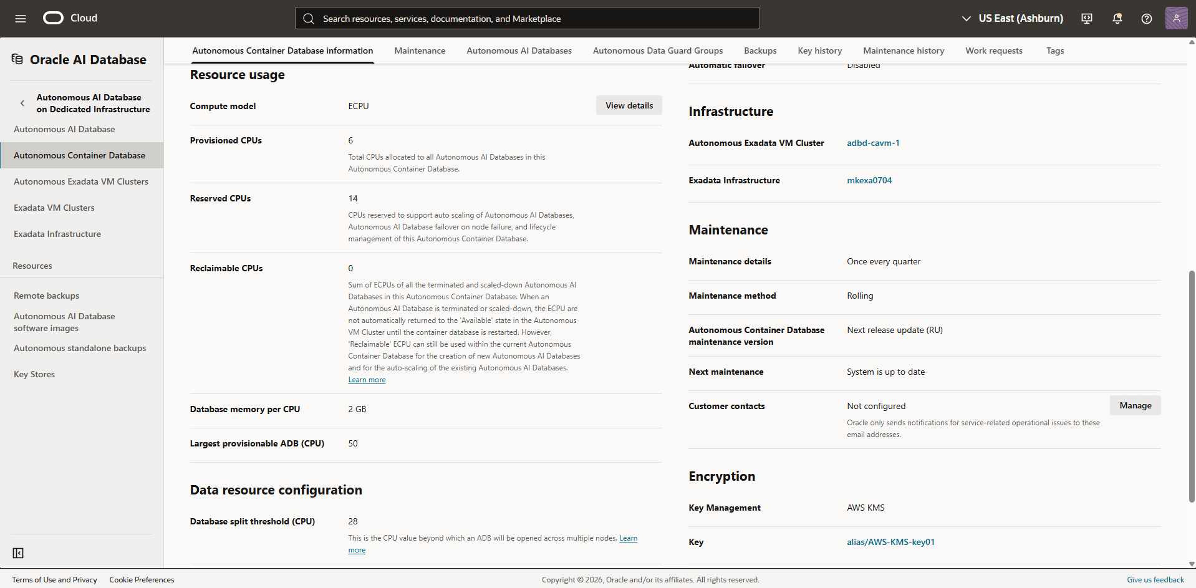The image size is (1196, 588).
Task: Open the user profile avatar menu
Action: [x=1176, y=18]
